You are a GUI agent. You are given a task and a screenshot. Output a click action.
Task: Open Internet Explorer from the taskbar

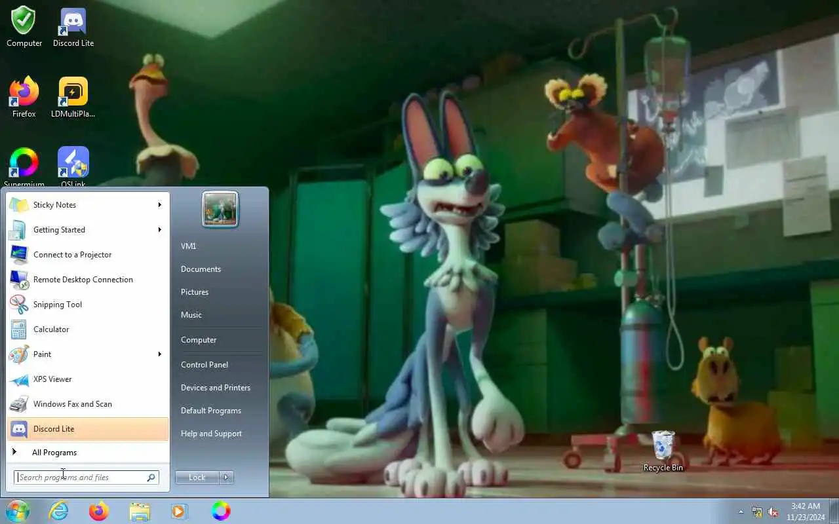click(59, 511)
